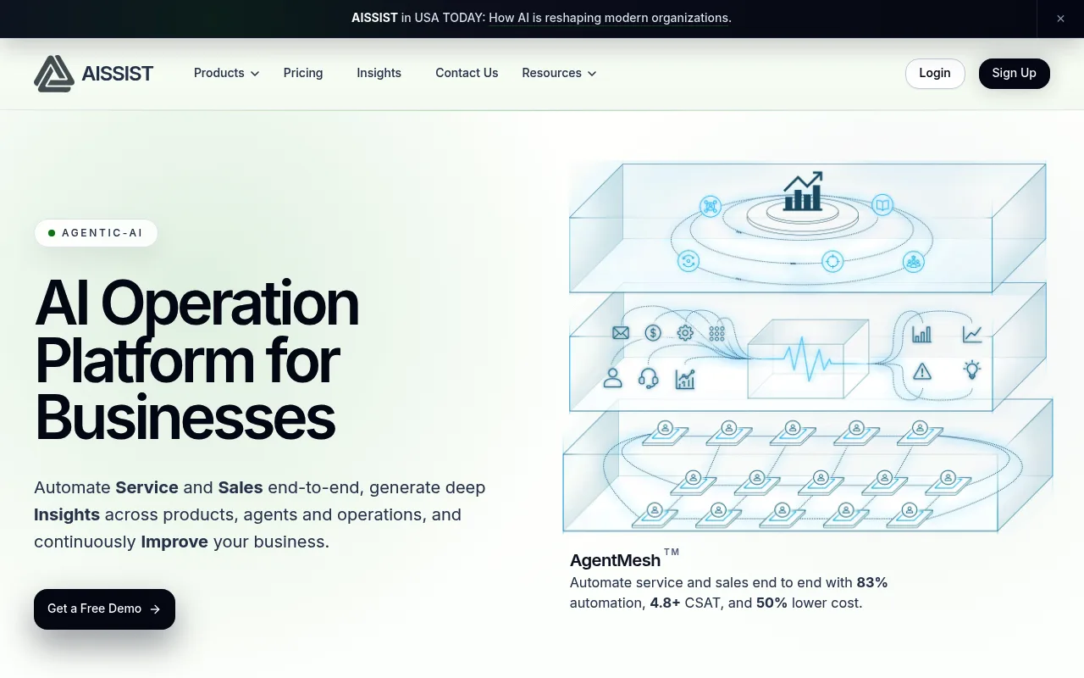Click the green dot in the AGENTIC-AI badge

pyautogui.click(x=52, y=233)
